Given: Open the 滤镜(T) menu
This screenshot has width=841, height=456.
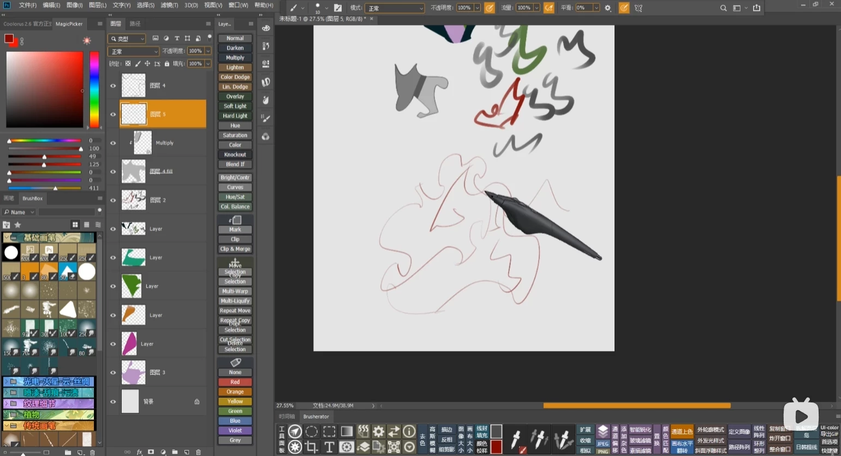Looking at the screenshot, I should click(x=169, y=5).
